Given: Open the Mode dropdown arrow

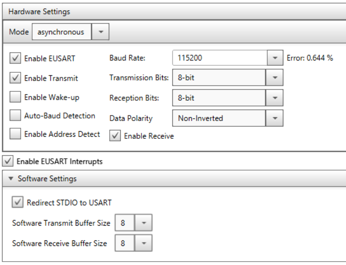Looking at the screenshot, I should click(x=100, y=32).
